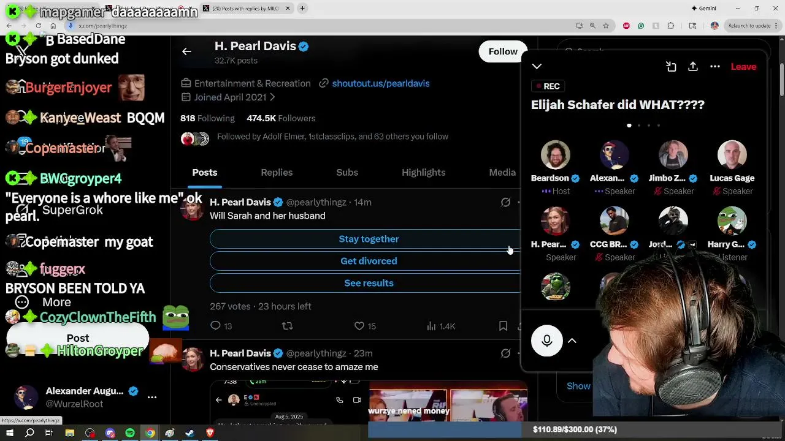Switch to the Posts tab
This screenshot has width=785, height=441.
[x=205, y=172]
